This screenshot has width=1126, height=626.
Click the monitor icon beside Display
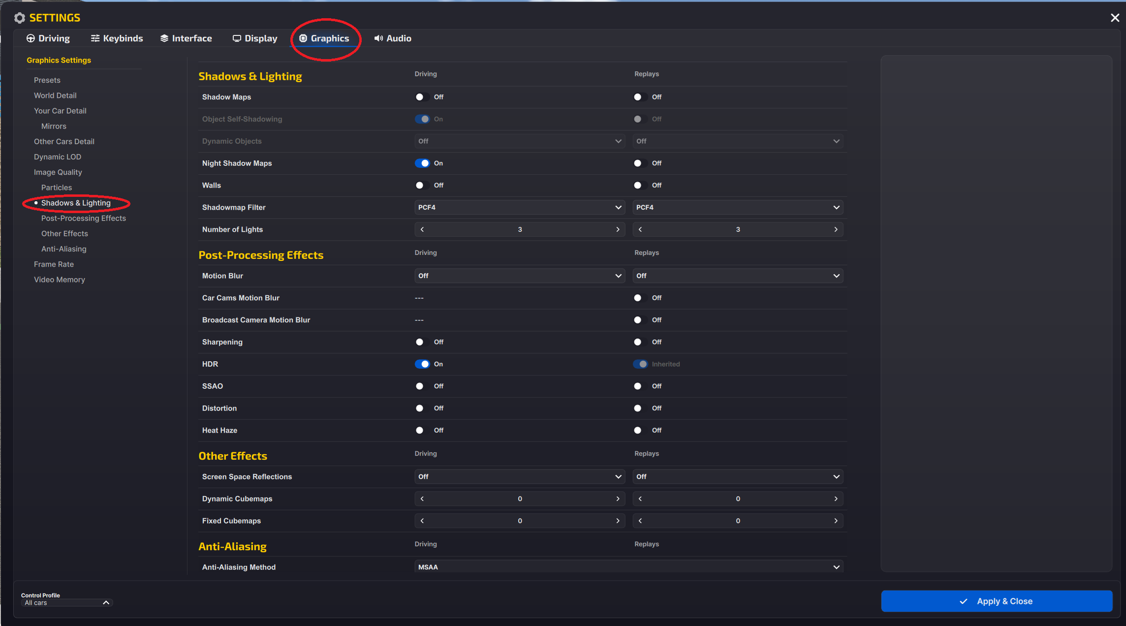pyautogui.click(x=237, y=38)
